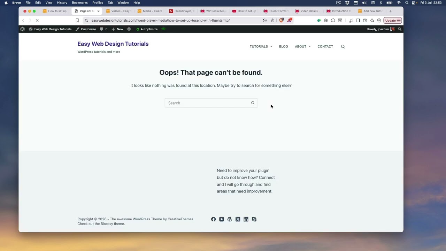This screenshot has height=251, width=446.
Task: Click the CreativeThemes footer link
Action: tap(180, 219)
